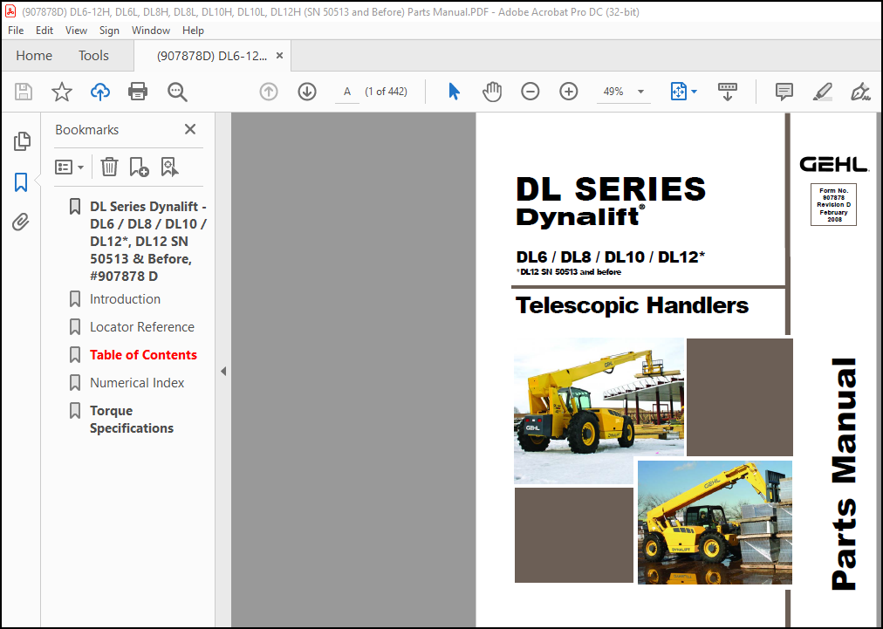The width and height of the screenshot is (883, 629).
Task: Click the Form No. 907878 box
Action: [x=833, y=204]
